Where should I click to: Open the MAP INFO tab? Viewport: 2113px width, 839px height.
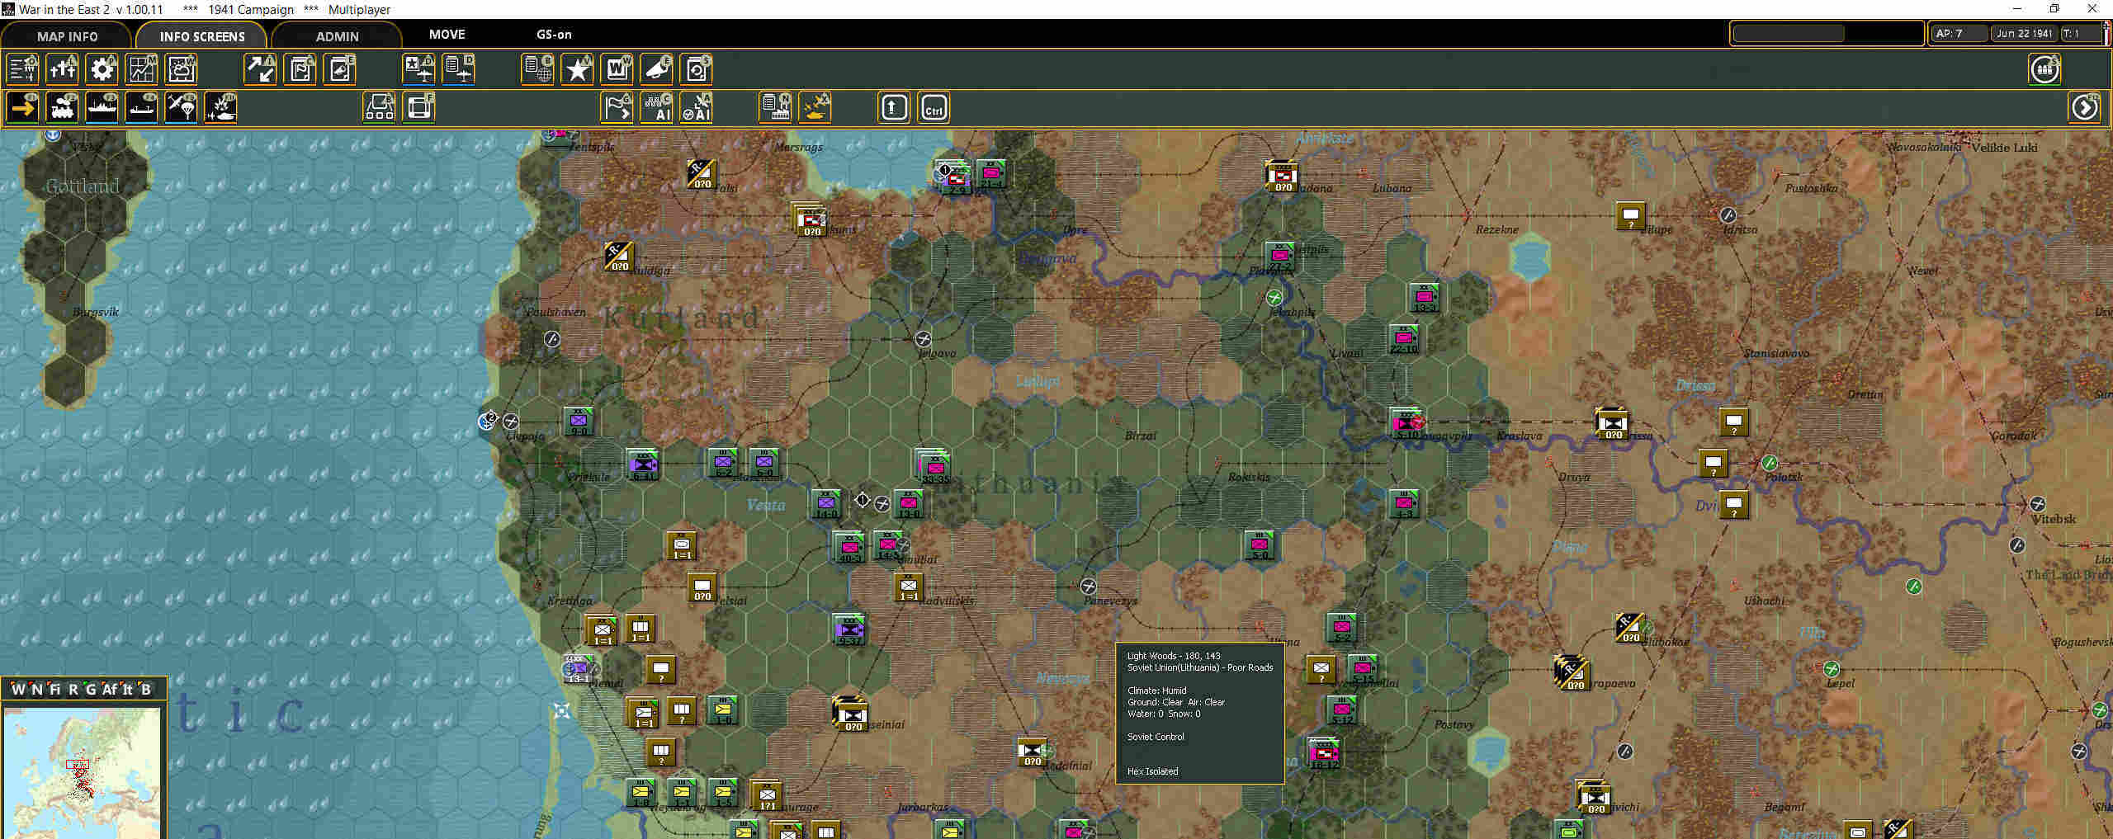click(67, 36)
